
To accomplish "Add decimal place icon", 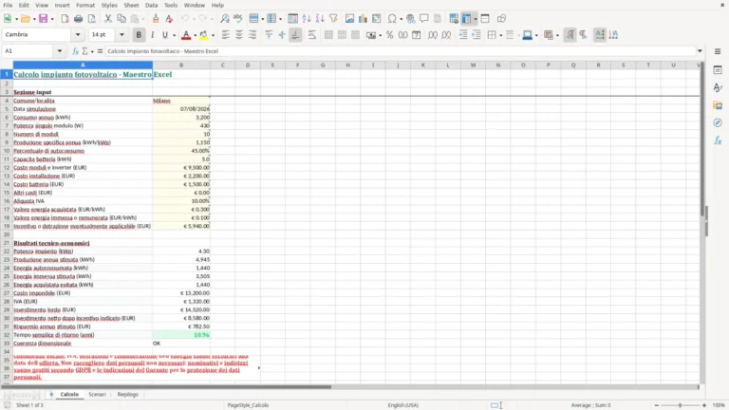I will [x=433, y=35].
